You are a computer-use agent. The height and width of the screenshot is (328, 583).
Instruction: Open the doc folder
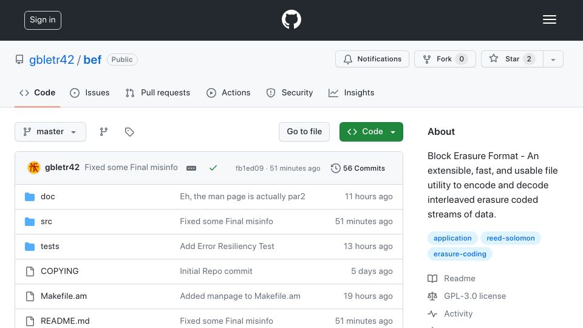[47, 196]
